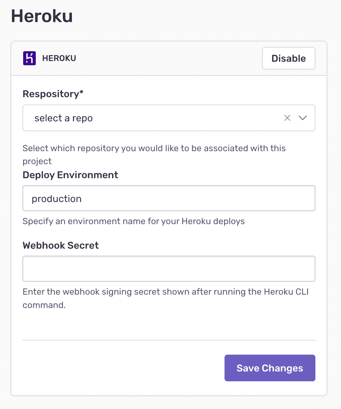This screenshot has width=341, height=409.
Task: Click the Heroku page title
Action: click(x=41, y=16)
